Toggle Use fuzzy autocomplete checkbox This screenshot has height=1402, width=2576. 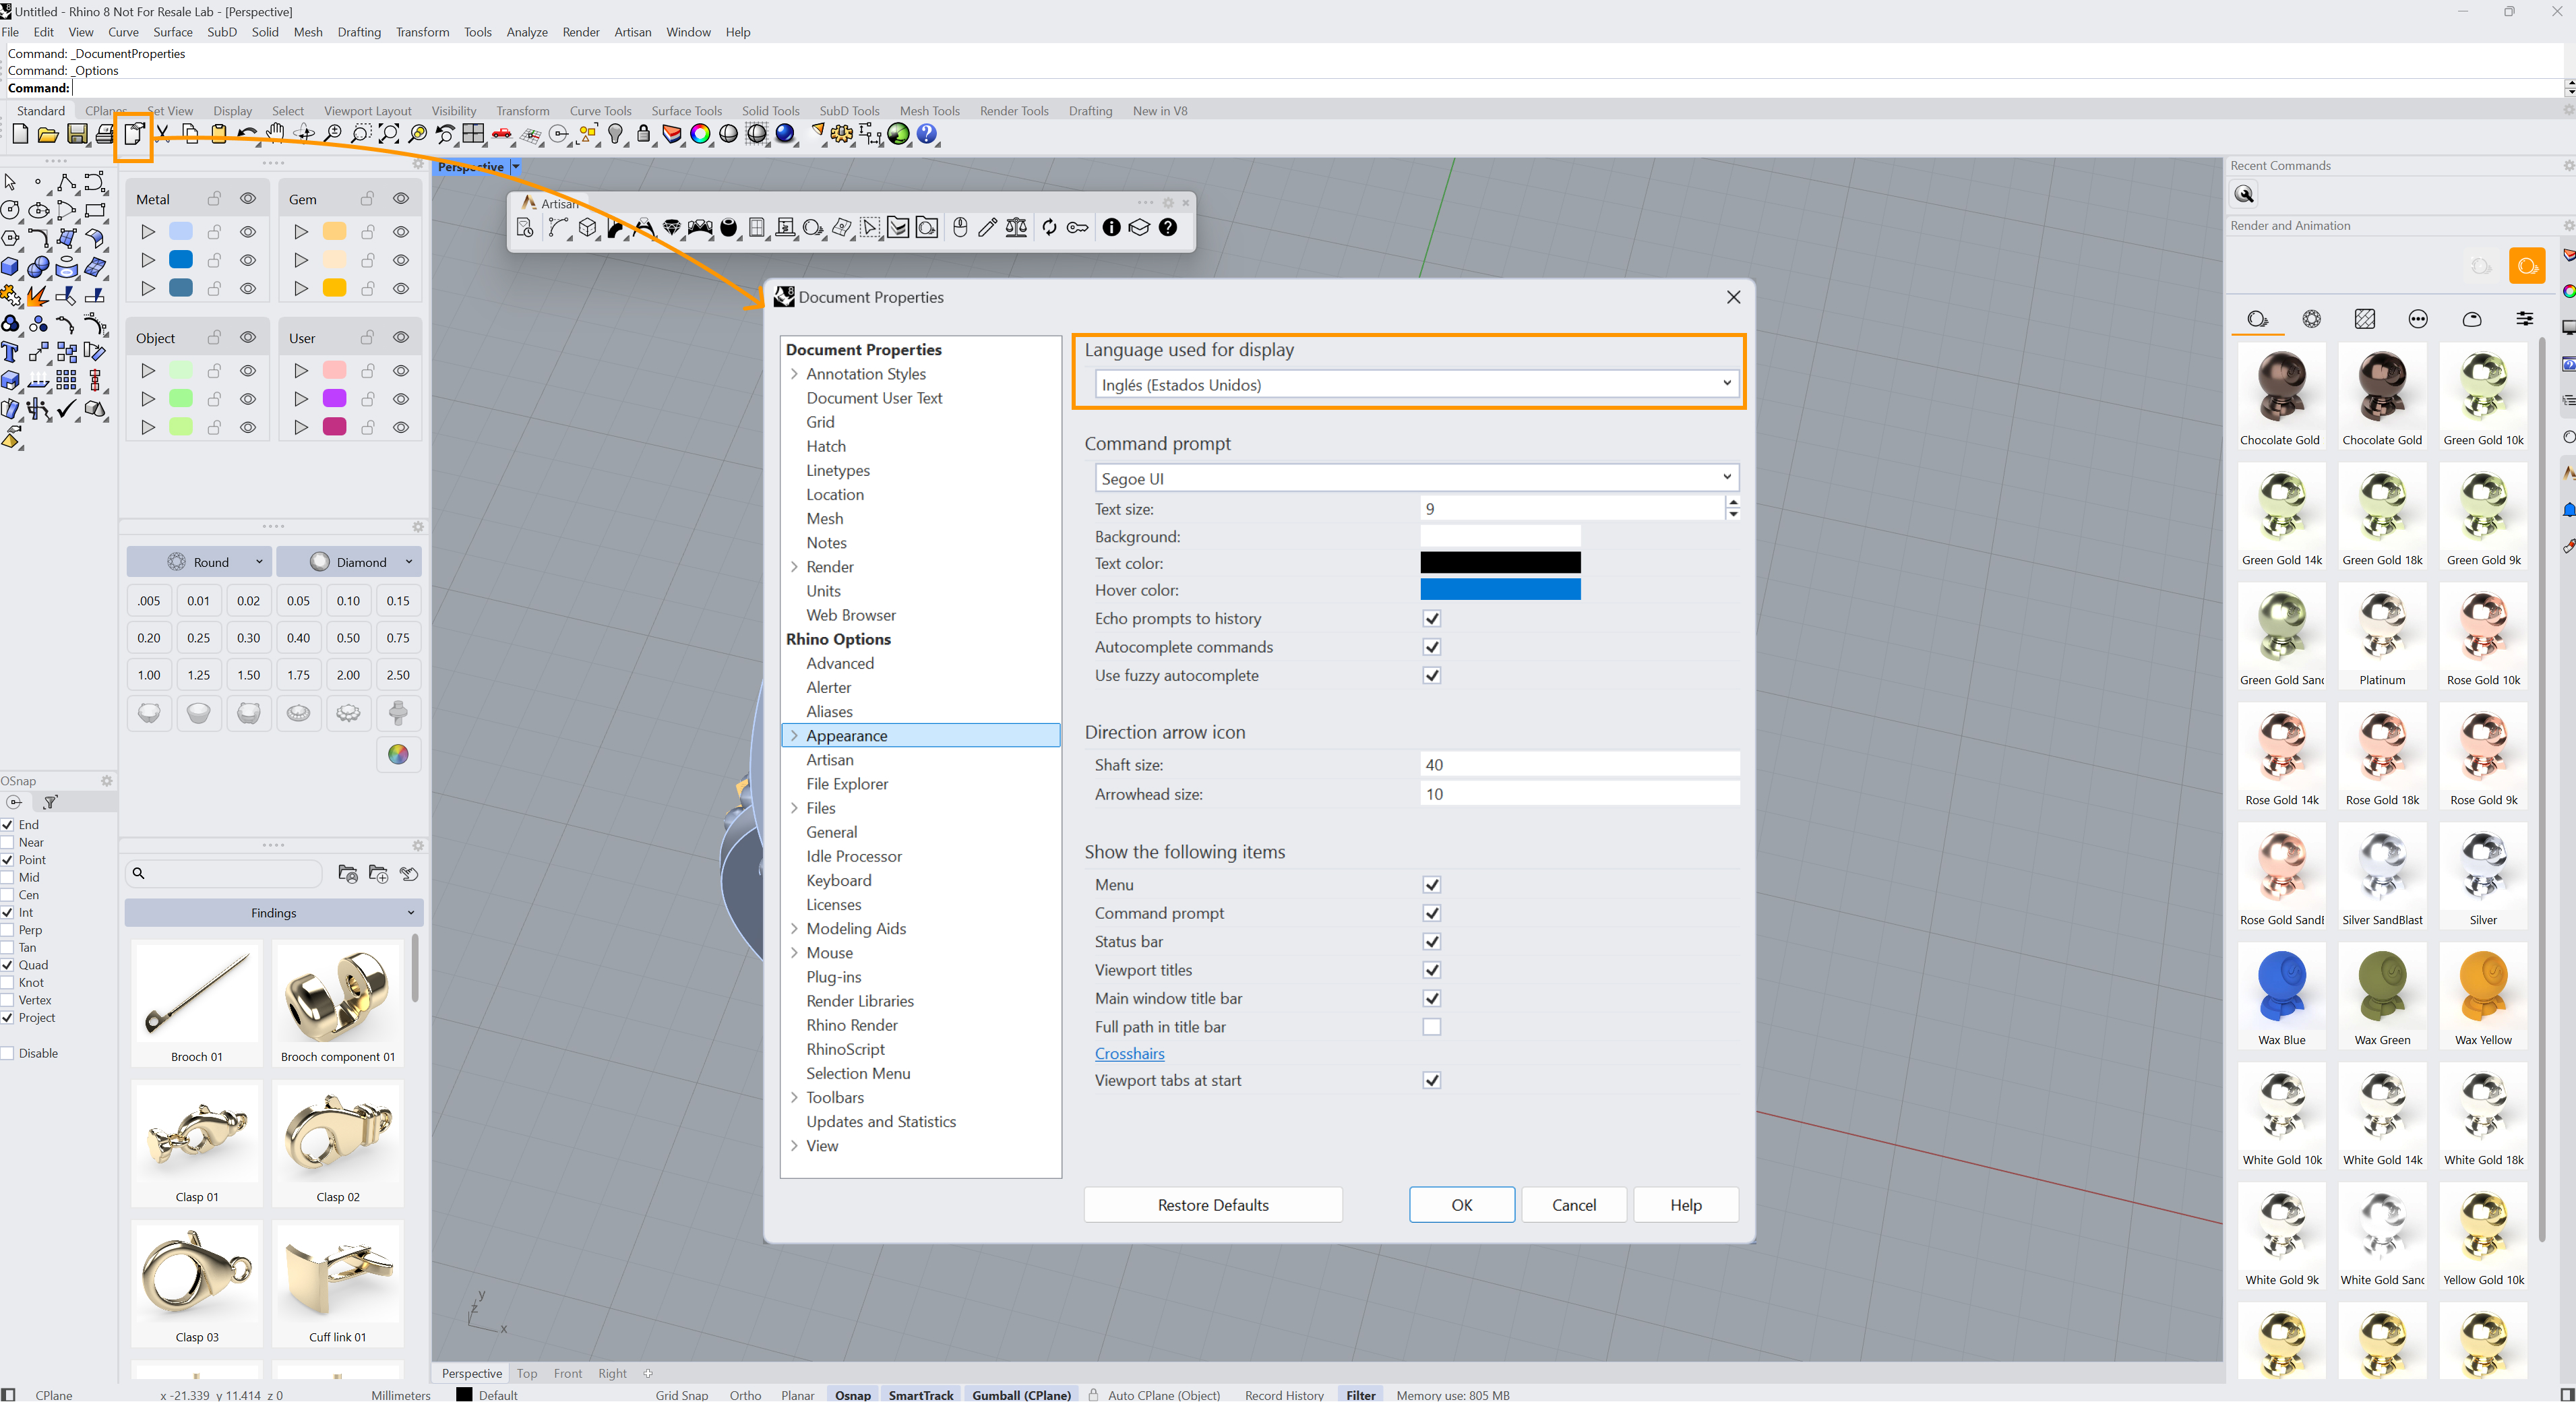(x=1432, y=675)
